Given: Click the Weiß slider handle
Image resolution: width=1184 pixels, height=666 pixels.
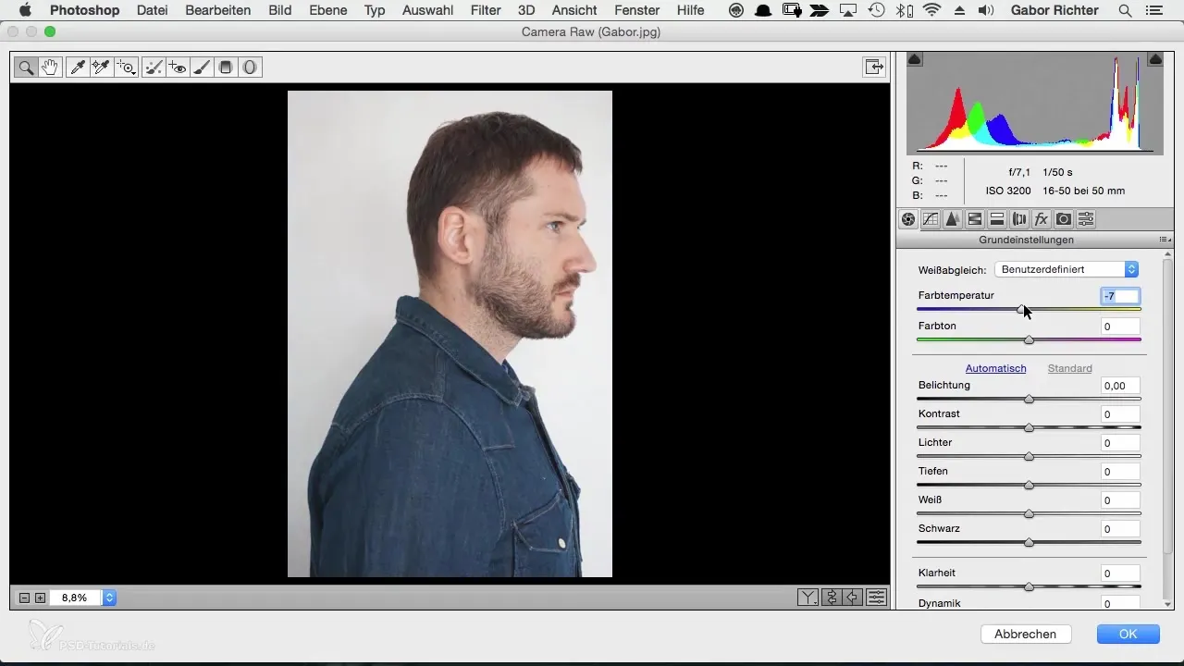Looking at the screenshot, I should 1029,513.
